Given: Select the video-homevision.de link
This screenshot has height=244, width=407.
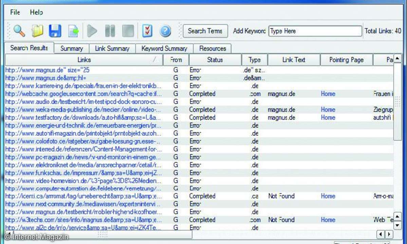Looking at the screenshot, I should tap(83, 181).
